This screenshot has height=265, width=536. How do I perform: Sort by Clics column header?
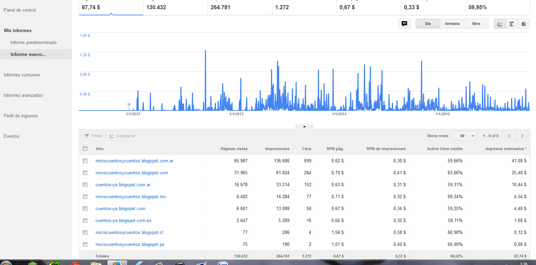coord(307,149)
